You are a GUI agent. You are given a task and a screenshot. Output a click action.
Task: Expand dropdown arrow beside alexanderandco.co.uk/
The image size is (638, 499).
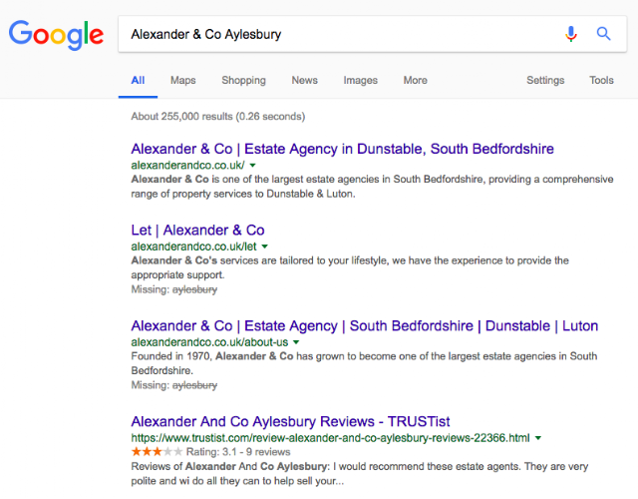tap(253, 165)
